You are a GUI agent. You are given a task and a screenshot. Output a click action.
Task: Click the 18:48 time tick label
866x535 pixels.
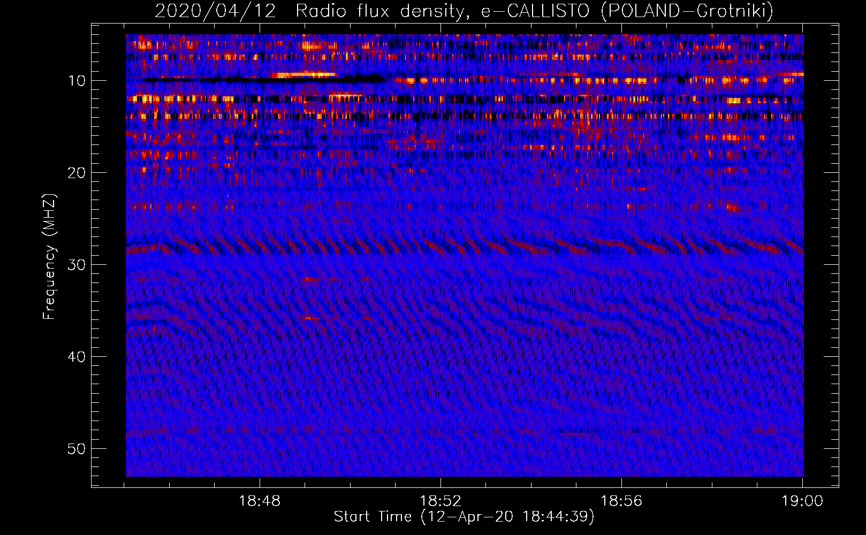[260, 501]
